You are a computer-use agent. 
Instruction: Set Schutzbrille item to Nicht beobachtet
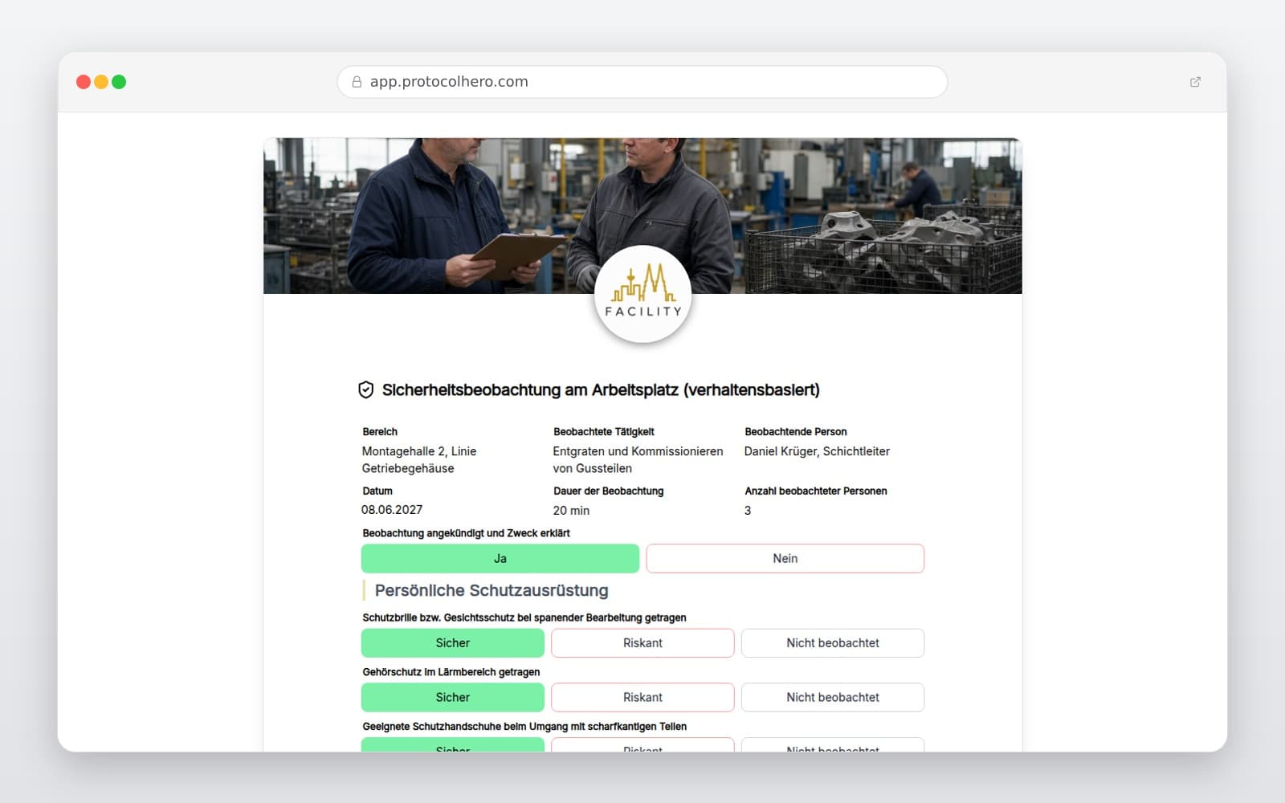click(x=833, y=643)
